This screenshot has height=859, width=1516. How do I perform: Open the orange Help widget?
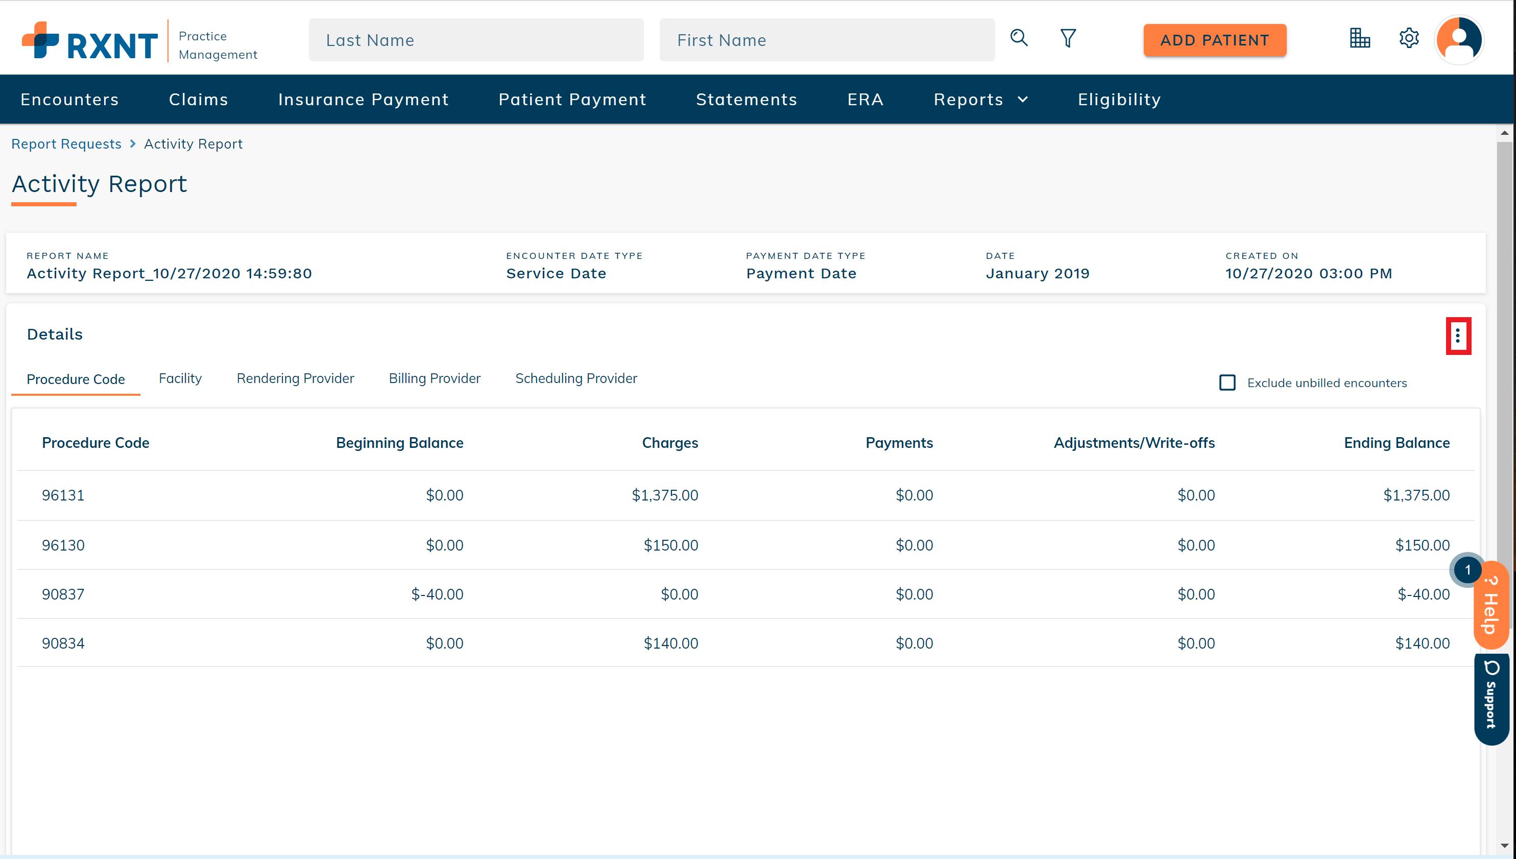[1491, 605]
